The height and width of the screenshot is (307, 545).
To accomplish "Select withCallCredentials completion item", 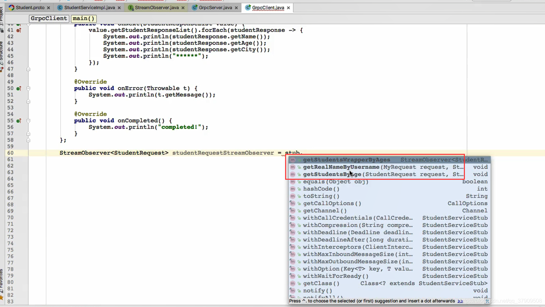I will pyautogui.click(x=389, y=218).
